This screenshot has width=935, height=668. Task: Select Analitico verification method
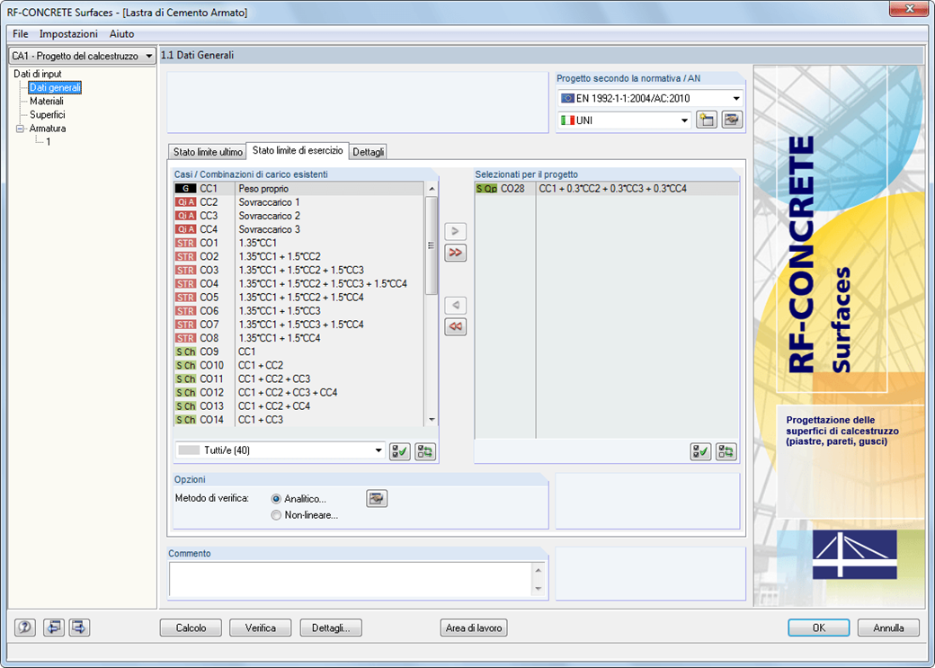coord(275,499)
